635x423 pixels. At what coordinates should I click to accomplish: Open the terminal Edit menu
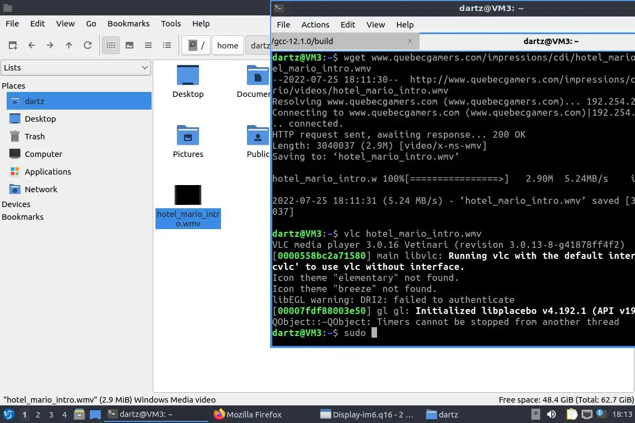pyautogui.click(x=347, y=25)
